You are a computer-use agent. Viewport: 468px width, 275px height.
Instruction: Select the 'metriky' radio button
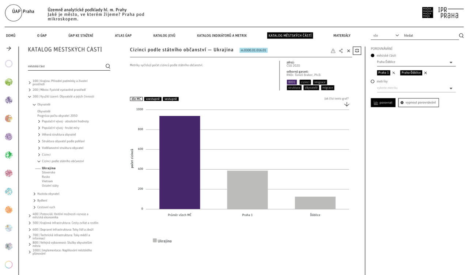373,82
